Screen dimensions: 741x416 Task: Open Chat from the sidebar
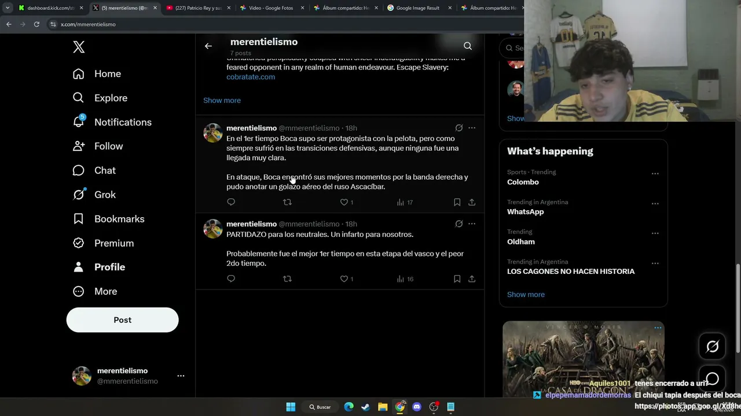coord(94,170)
